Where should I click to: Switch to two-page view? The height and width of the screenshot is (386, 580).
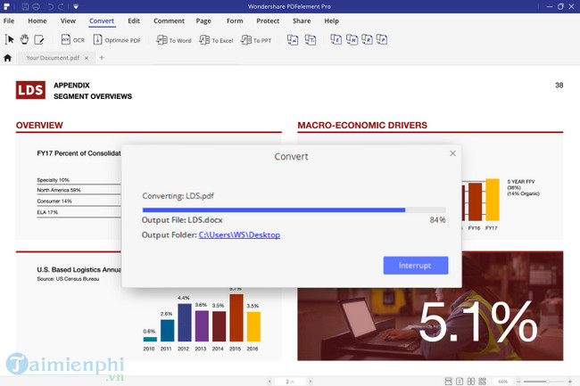(x=471, y=382)
